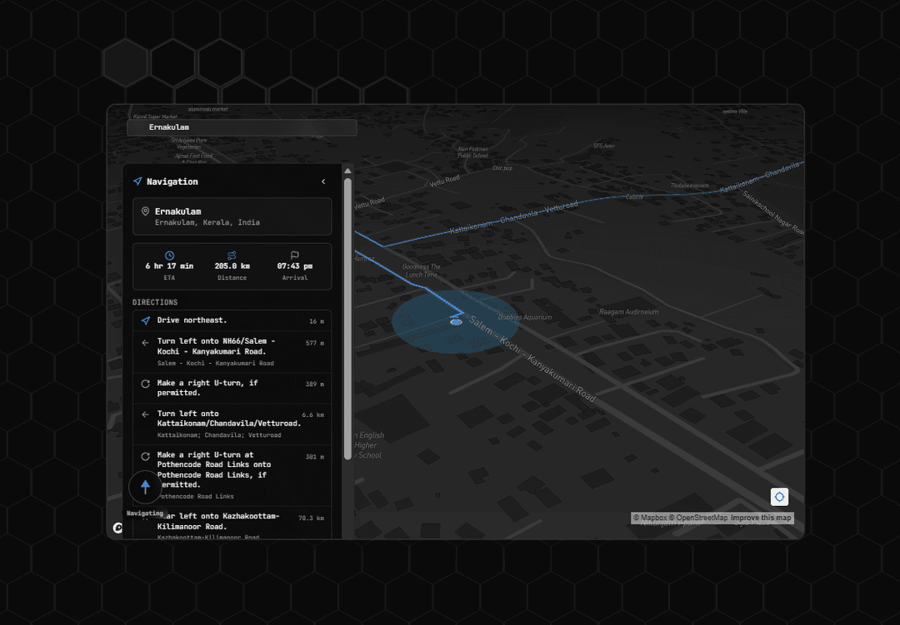Select the clock icon above ETA
The height and width of the screenshot is (625, 900).
169,255
